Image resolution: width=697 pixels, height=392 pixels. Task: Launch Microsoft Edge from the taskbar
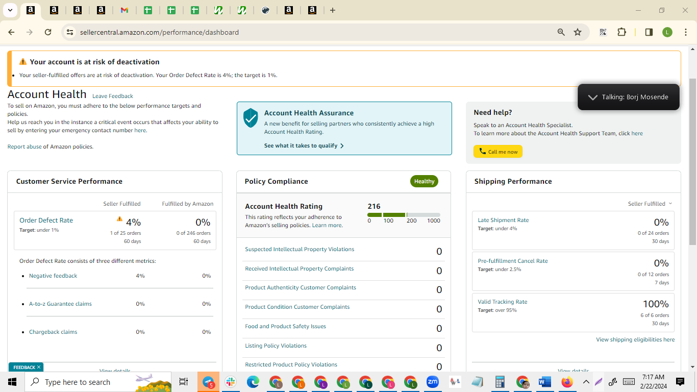pos(253,382)
